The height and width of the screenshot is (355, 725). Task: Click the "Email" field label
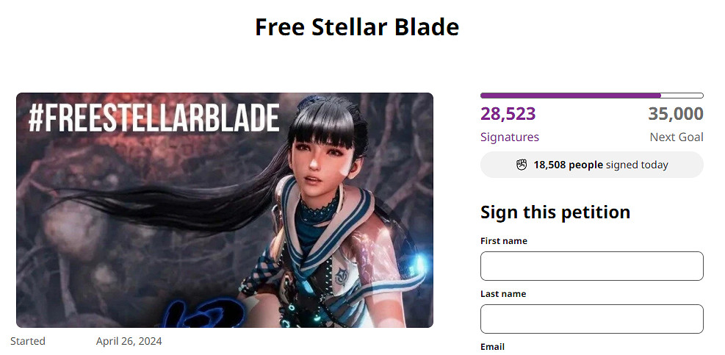click(492, 347)
